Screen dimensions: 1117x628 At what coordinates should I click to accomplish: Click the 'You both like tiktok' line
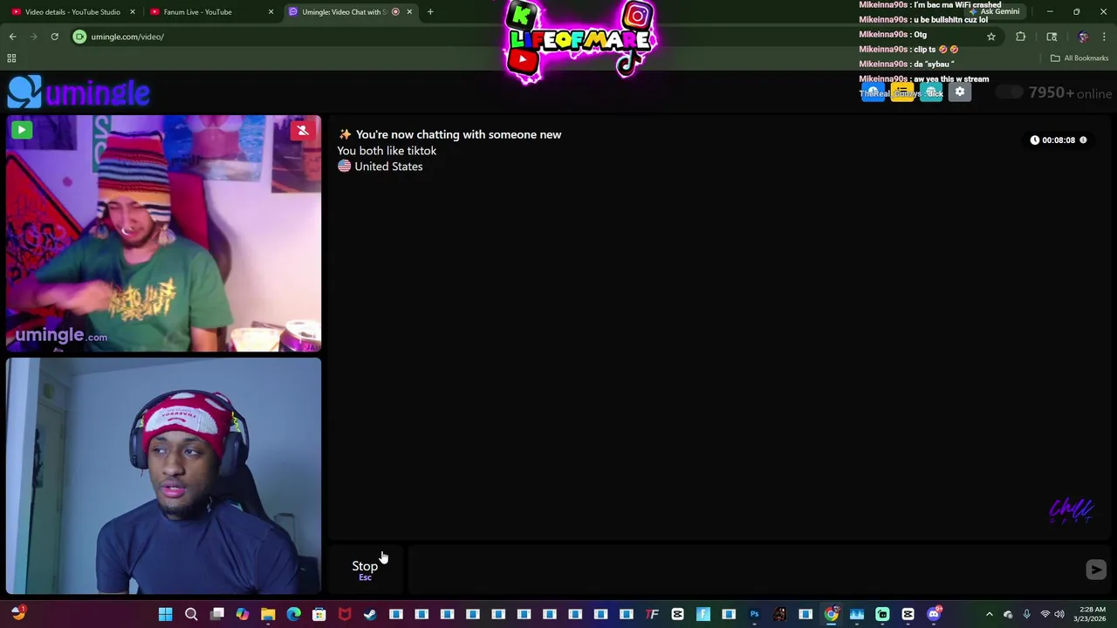click(387, 151)
